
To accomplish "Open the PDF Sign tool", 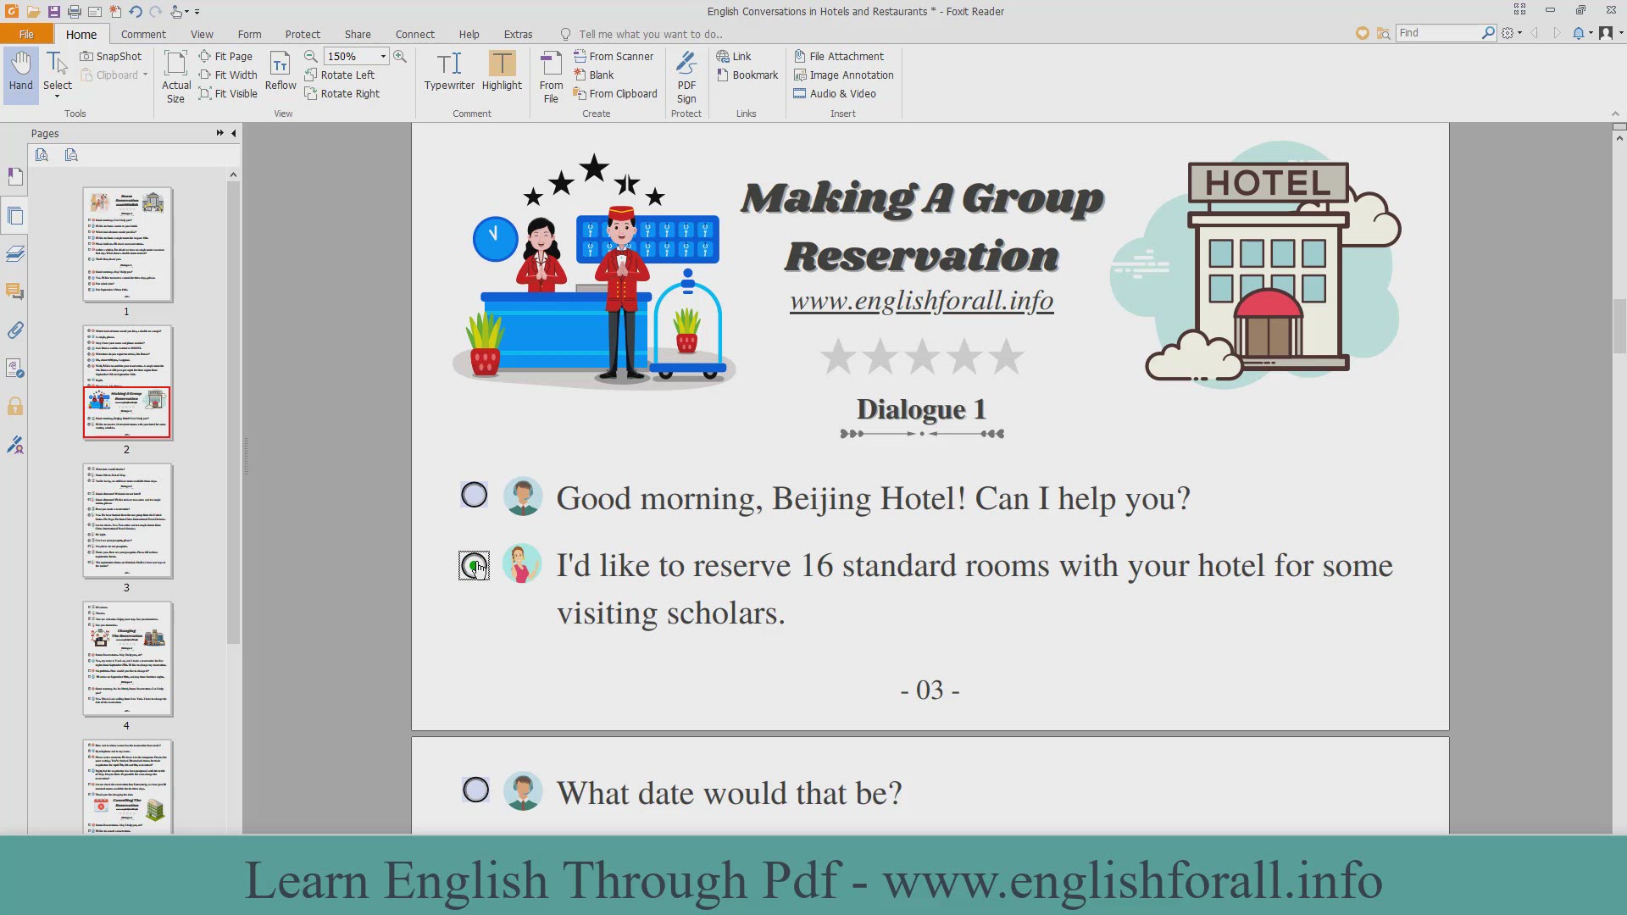I will coord(686,76).
